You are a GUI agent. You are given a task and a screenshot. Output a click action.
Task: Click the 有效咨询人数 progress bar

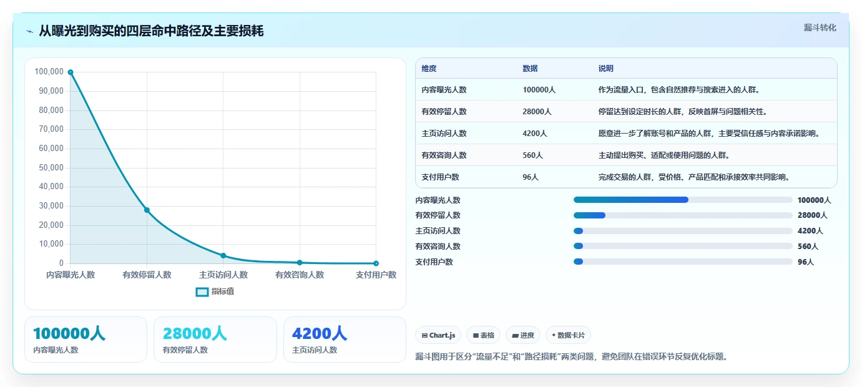point(683,246)
